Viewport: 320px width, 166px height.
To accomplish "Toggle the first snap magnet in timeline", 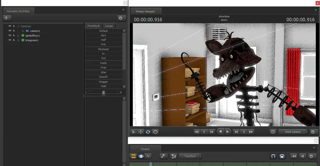I will coord(273,156).
